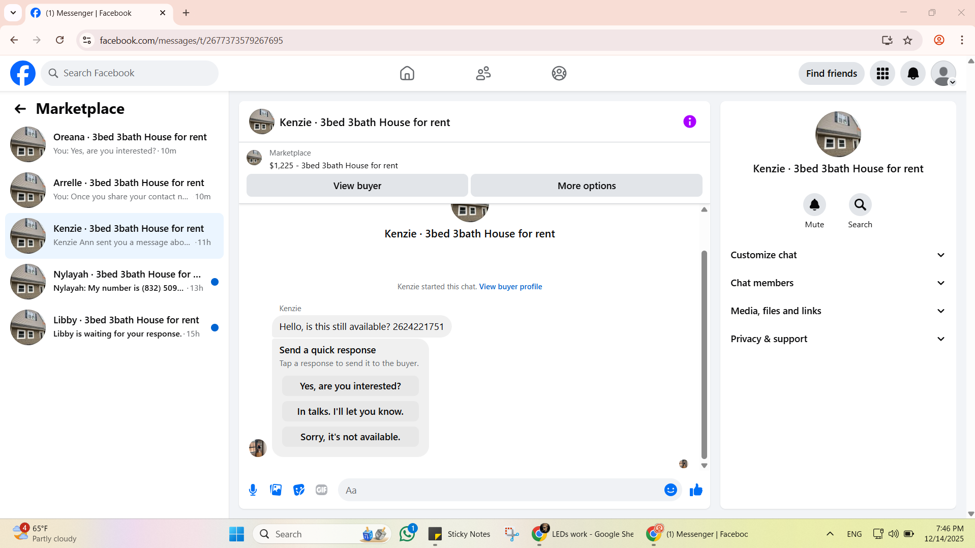Bookmark this page with star icon

coord(907,40)
